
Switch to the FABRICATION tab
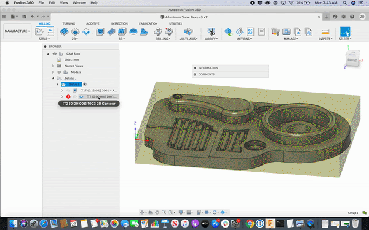coord(148,23)
